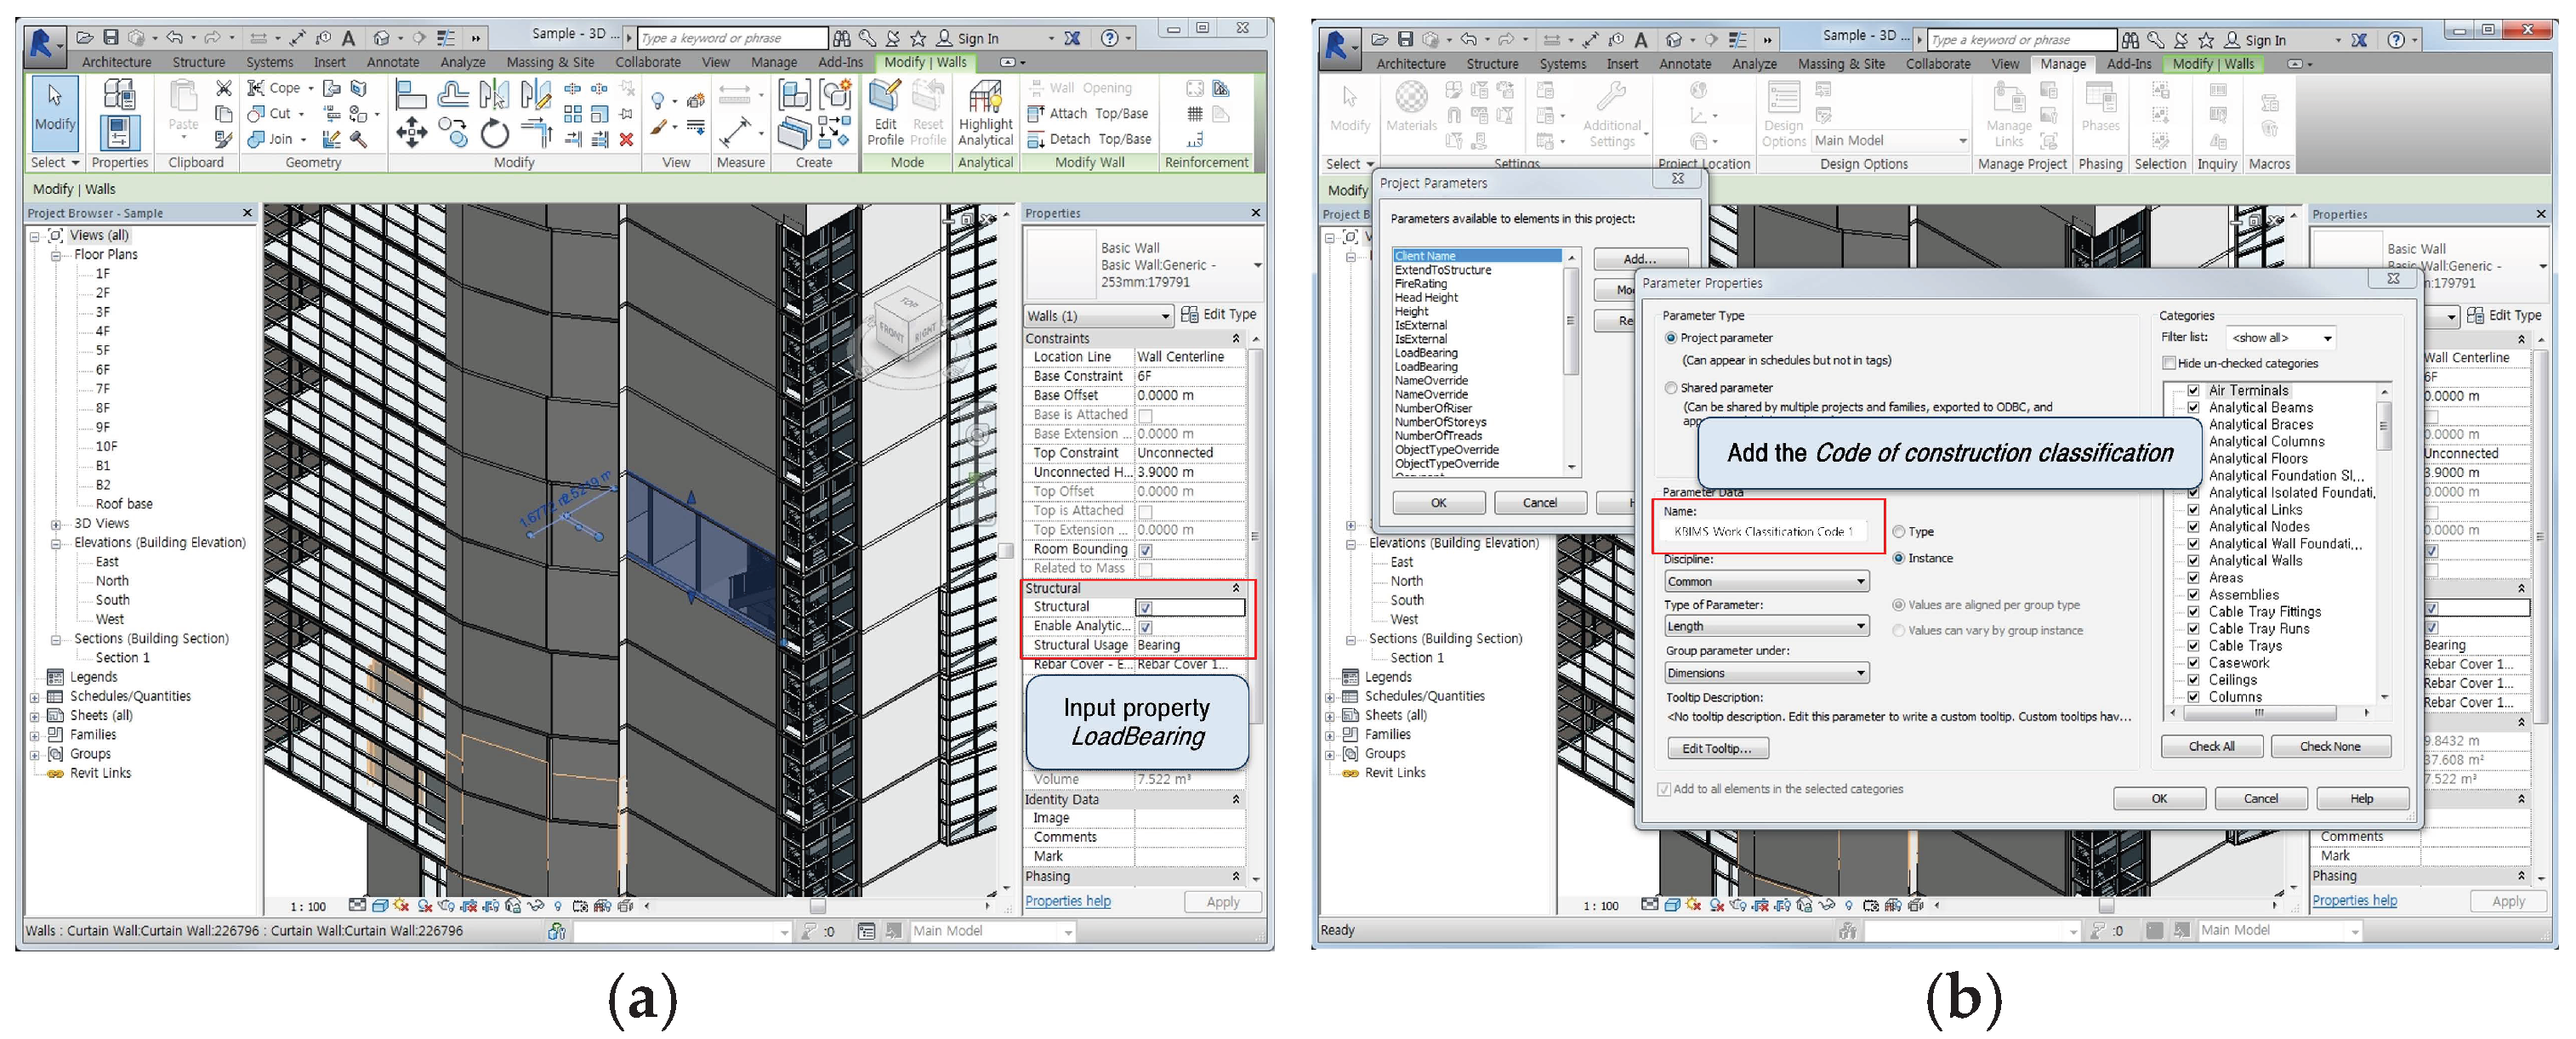This screenshot has height=1039, width=2576.
Task: Click vertical scrollbar of left Properties palette
Action: (x=1256, y=608)
